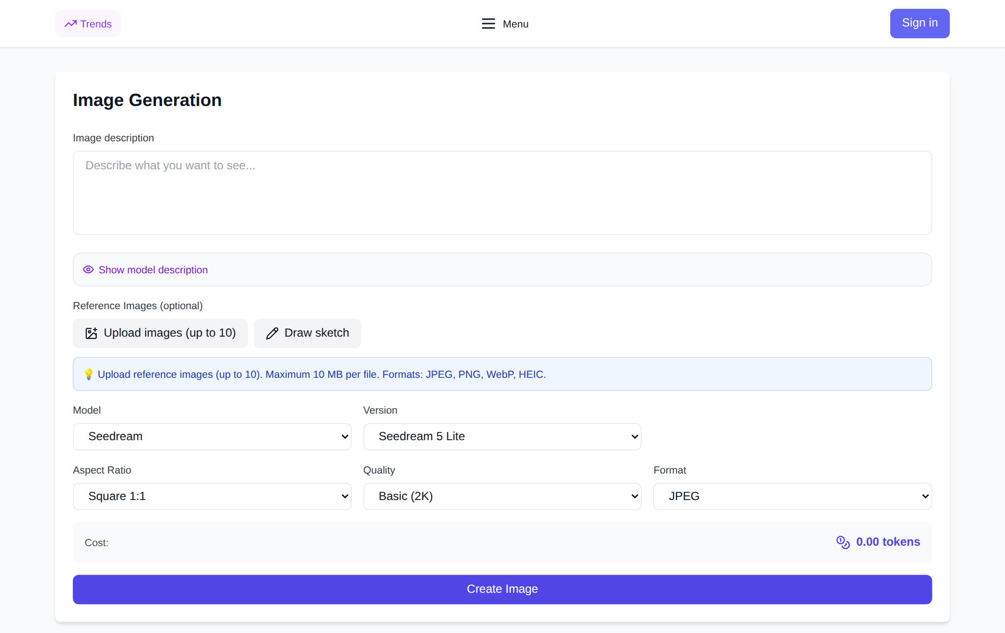Click the upload image icon
The width and height of the screenshot is (1005, 633).
tap(91, 333)
